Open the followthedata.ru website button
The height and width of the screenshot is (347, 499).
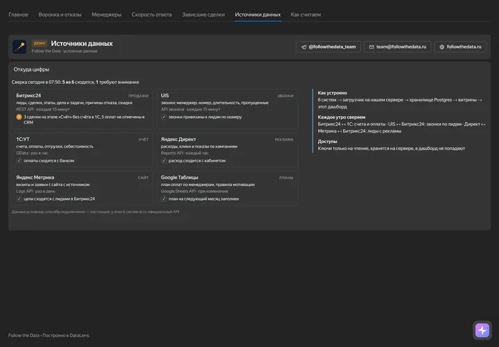(460, 46)
